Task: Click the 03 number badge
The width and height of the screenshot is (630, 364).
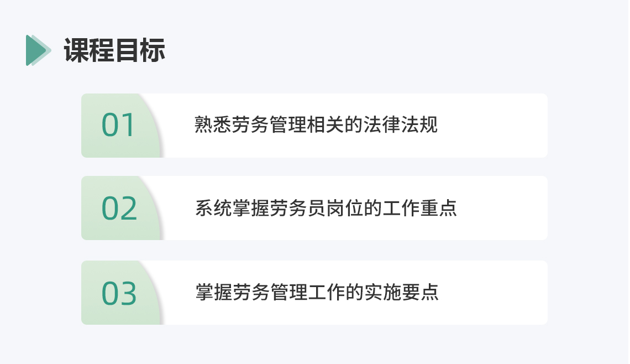Action: 119,293
